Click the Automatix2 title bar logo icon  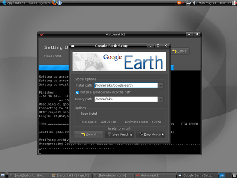pyautogui.click(x=41, y=34)
